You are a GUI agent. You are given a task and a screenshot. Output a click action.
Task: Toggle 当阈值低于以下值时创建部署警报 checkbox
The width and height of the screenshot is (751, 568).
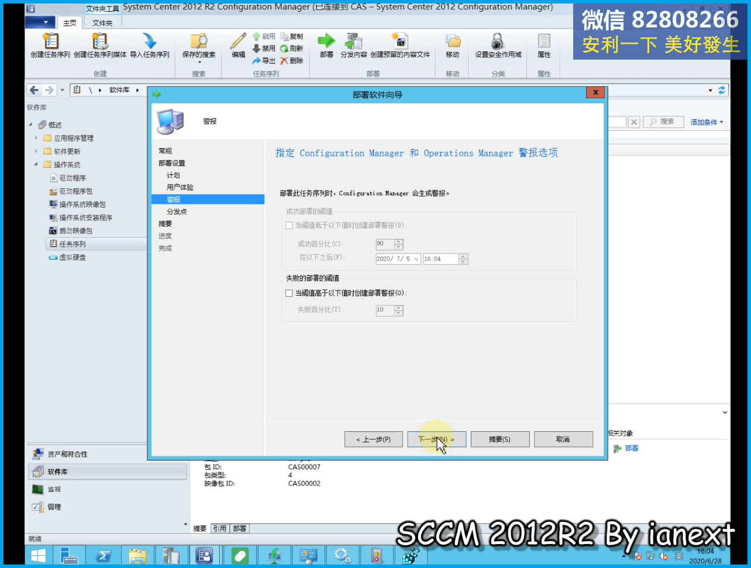pyautogui.click(x=289, y=226)
